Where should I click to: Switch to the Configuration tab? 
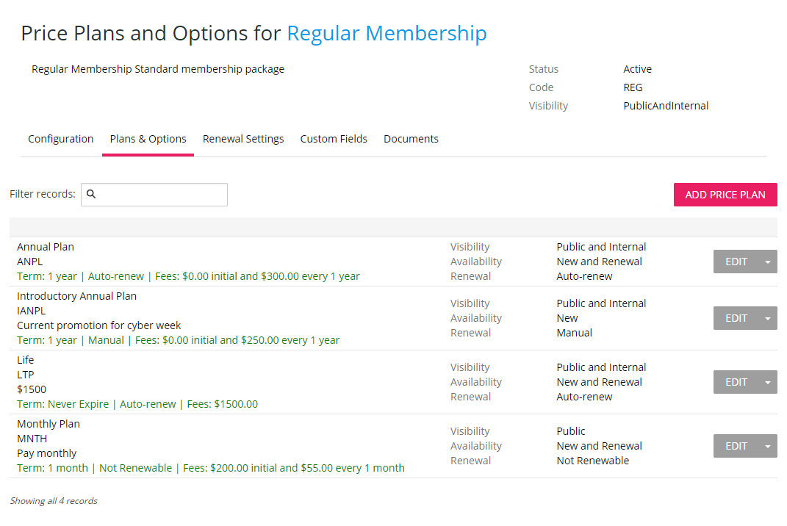60,139
